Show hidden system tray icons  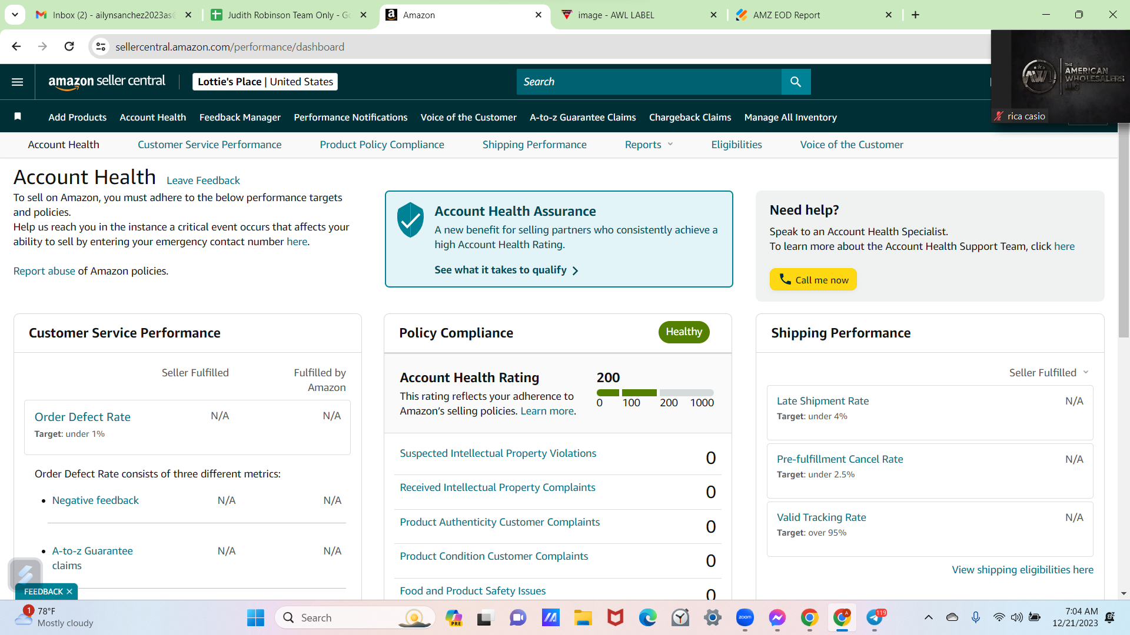928,617
